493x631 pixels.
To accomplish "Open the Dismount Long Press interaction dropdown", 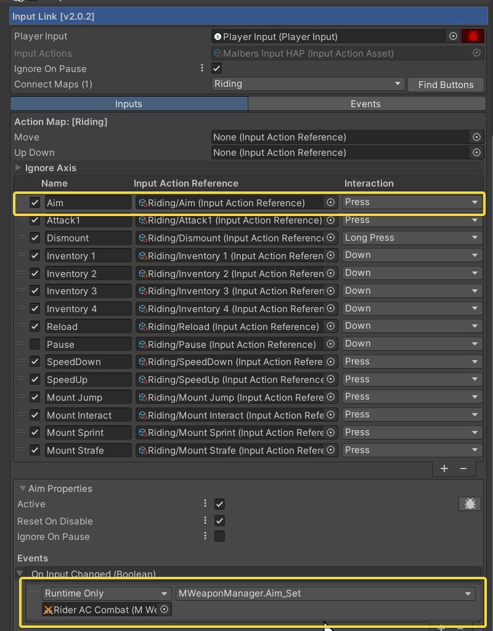I will pos(412,238).
